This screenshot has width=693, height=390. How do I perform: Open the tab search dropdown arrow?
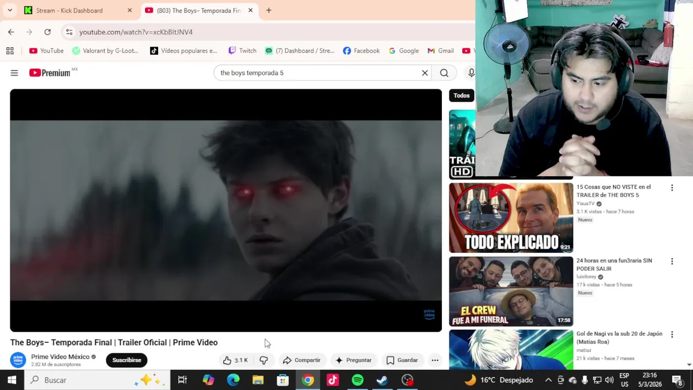(10, 10)
